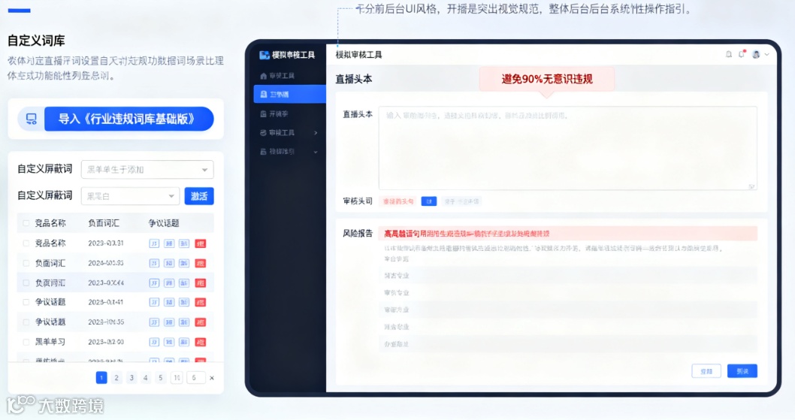Click red delete icon in 竞品名称 data row
Screen dimensions: 795x420
point(201,243)
